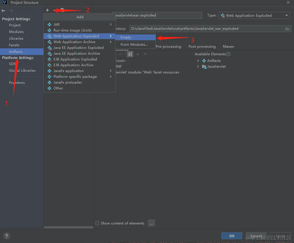Expand the Web Application: Archive submenu arrow

(111, 42)
